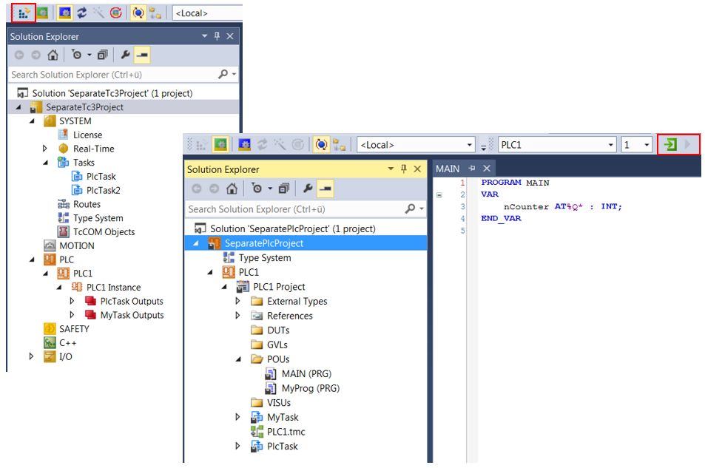This screenshot has width=705, height=468.
Task: Collapse SeparateTc3Project node
Action: point(18,107)
